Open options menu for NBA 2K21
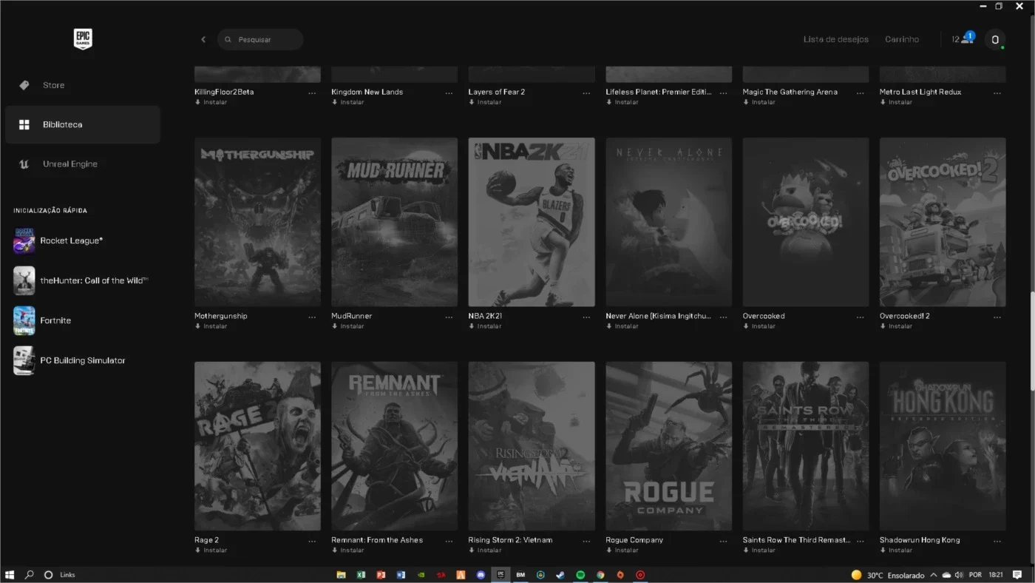This screenshot has width=1035, height=583. [586, 317]
